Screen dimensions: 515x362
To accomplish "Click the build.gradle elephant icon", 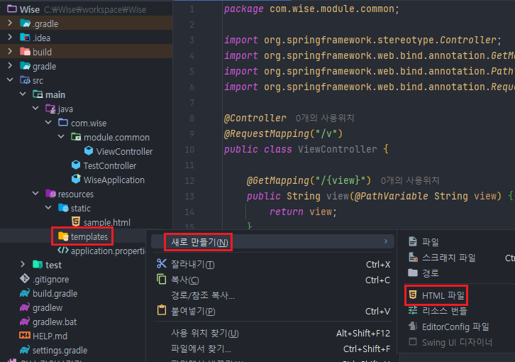I will click(x=25, y=293).
